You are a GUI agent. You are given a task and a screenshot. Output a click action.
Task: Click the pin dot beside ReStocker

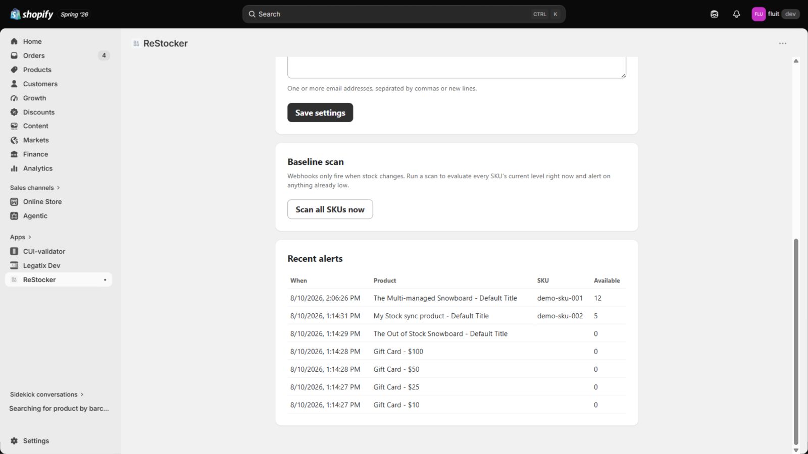pyautogui.click(x=105, y=279)
